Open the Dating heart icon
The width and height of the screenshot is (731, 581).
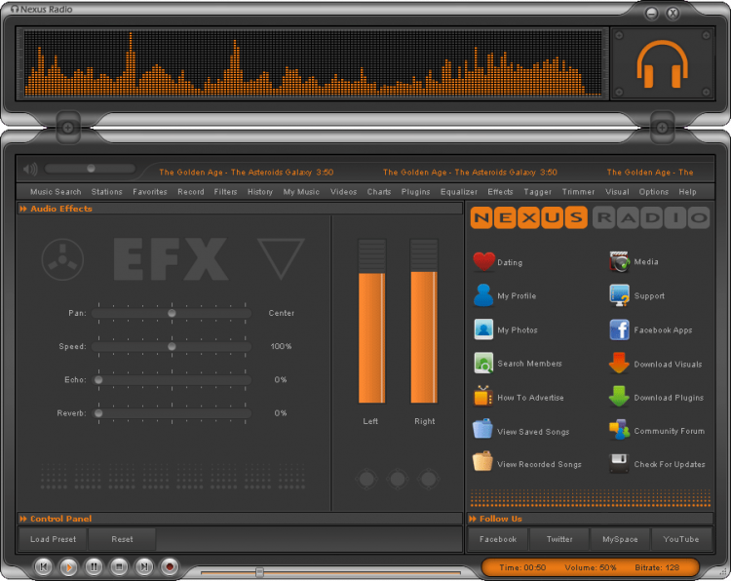(x=483, y=261)
